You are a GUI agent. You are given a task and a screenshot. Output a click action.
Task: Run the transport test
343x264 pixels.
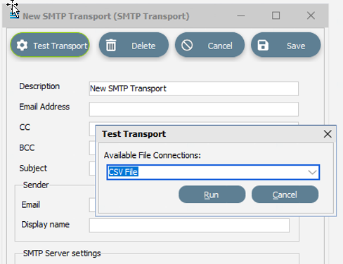[212, 194]
